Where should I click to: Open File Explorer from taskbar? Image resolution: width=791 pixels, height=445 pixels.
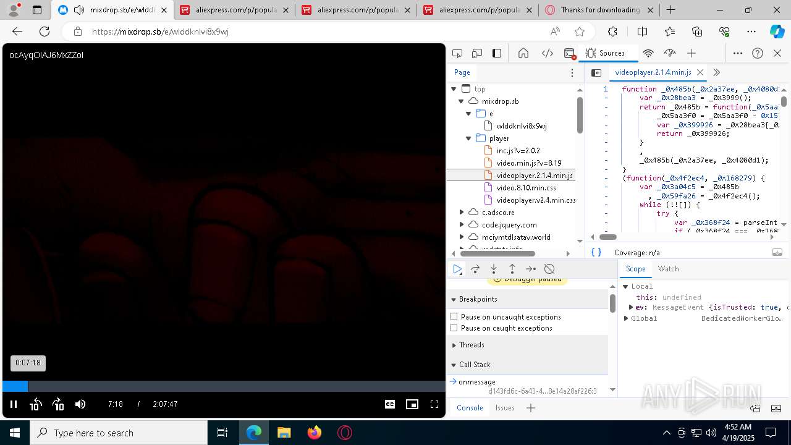[x=284, y=433]
